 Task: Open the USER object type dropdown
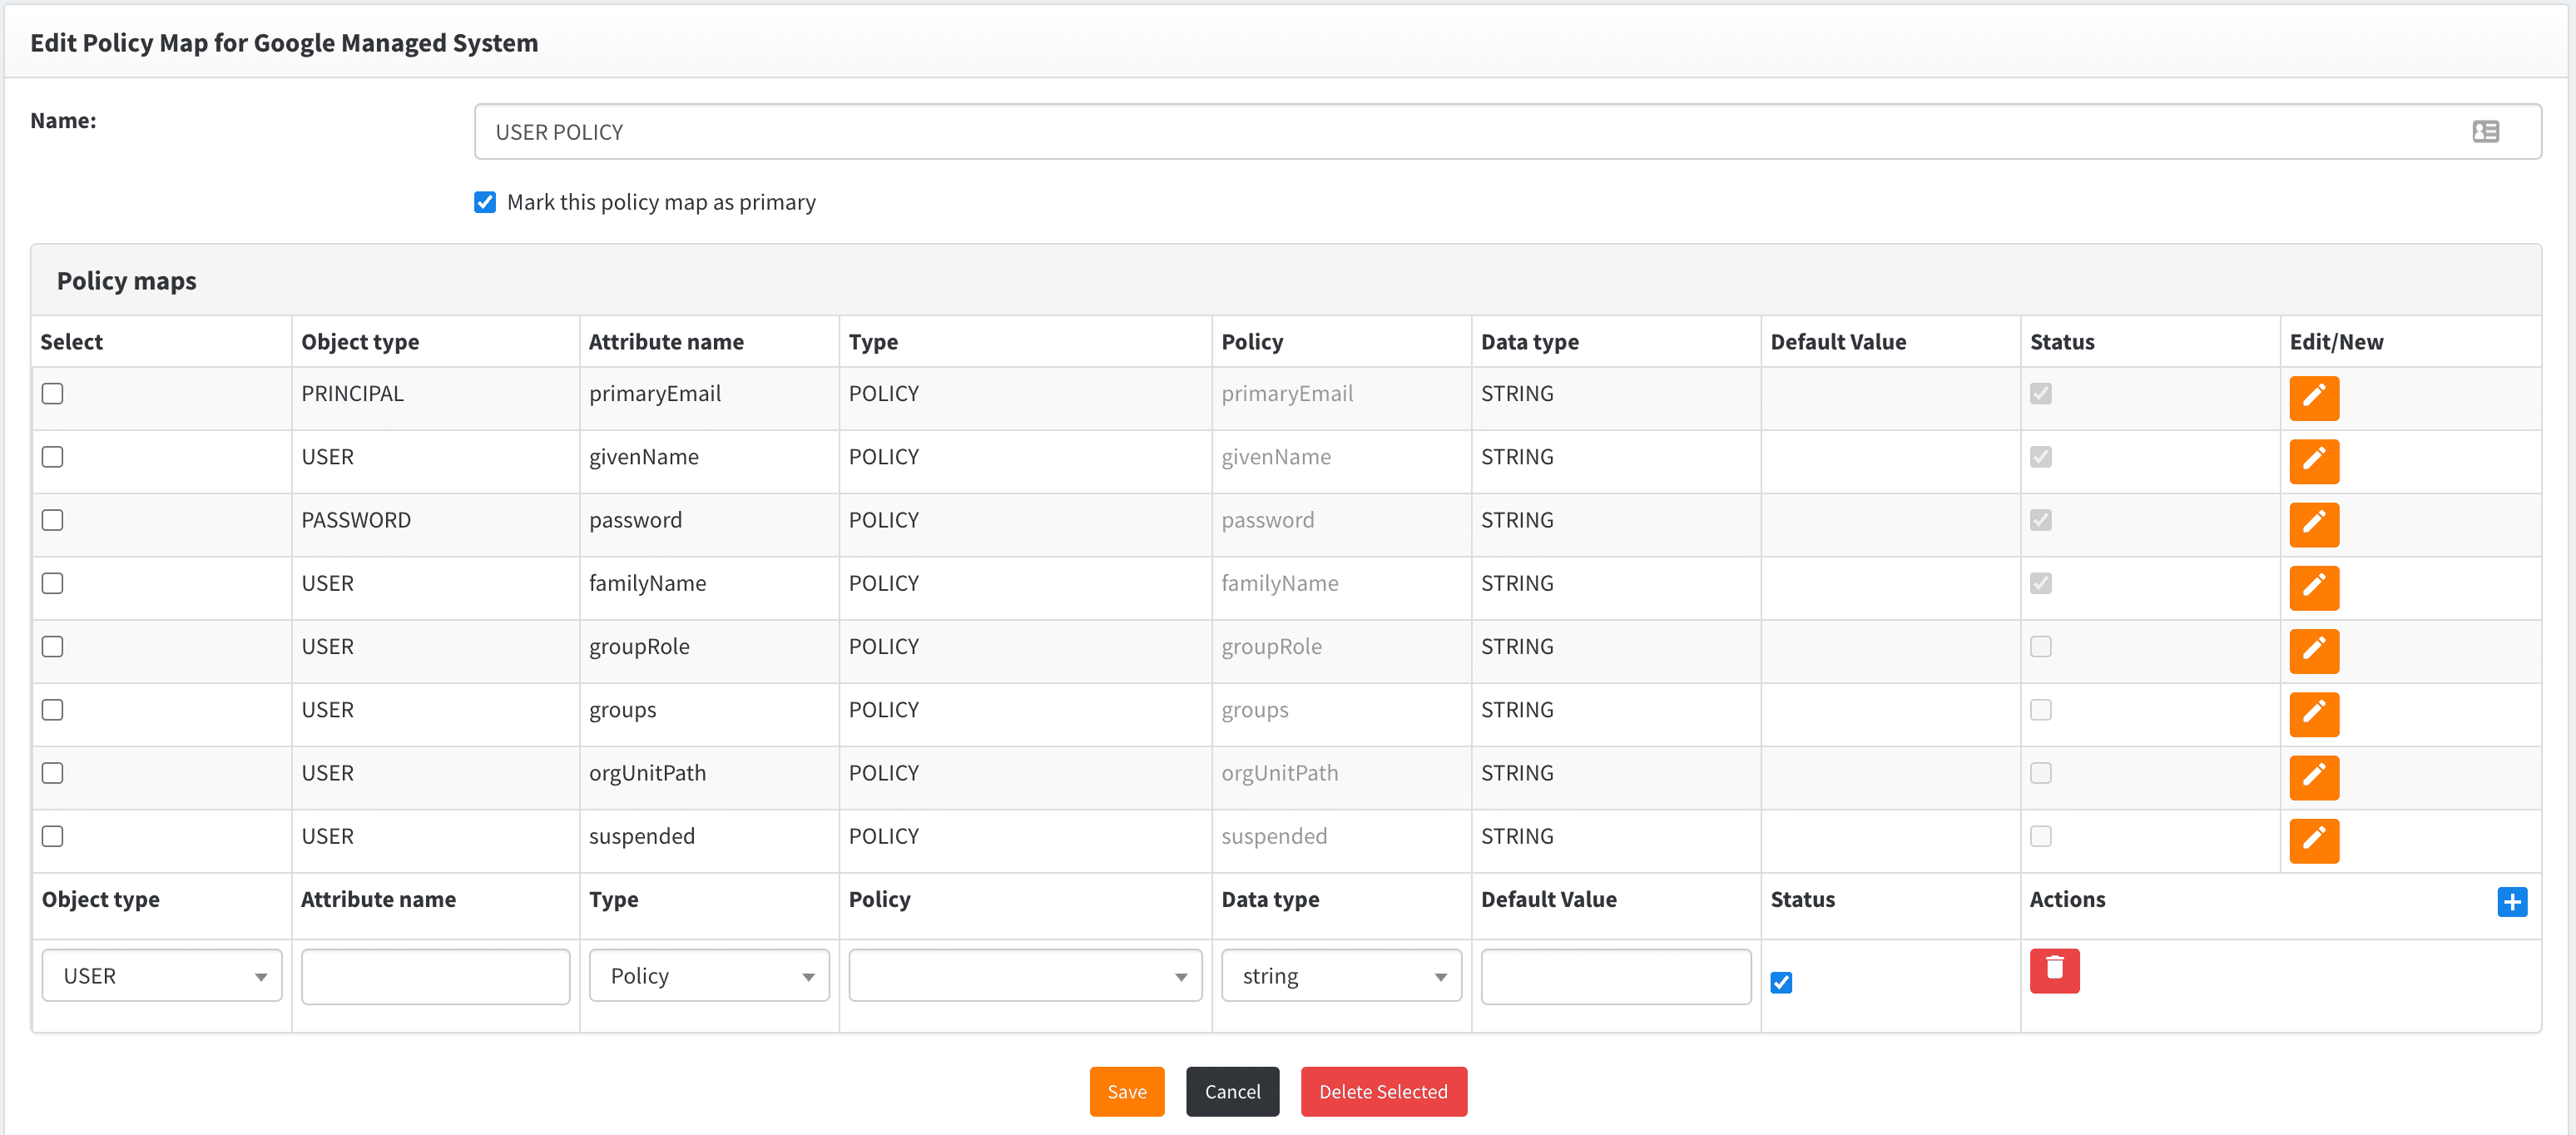coord(162,975)
